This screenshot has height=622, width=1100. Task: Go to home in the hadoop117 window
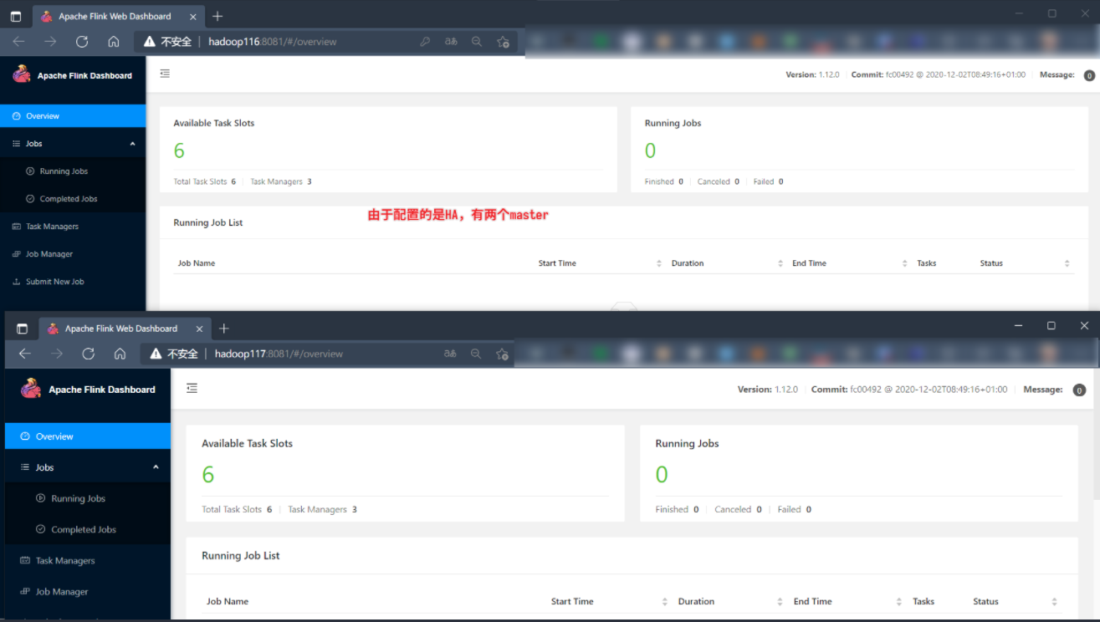click(120, 354)
